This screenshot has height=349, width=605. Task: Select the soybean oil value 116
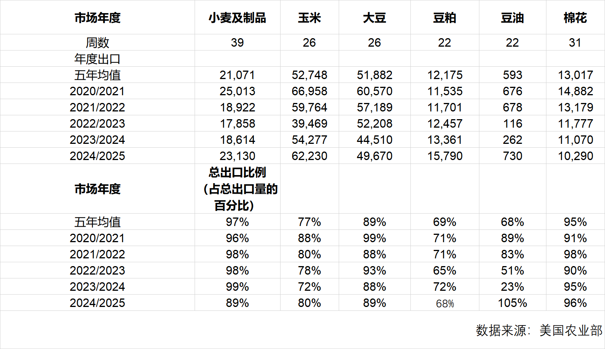tap(512, 123)
